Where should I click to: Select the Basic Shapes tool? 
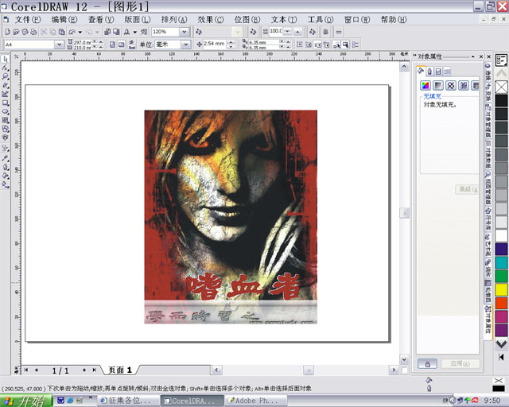[x=6, y=130]
